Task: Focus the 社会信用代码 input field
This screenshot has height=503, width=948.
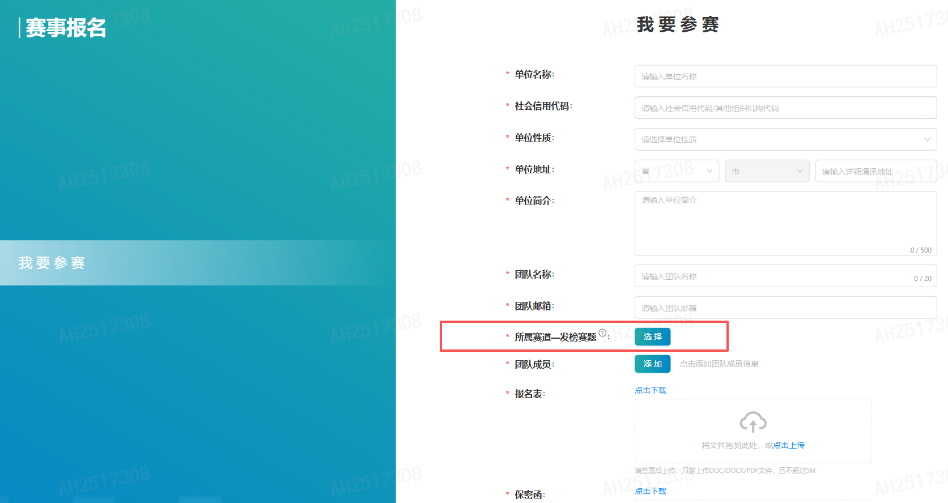Action: tap(785, 108)
